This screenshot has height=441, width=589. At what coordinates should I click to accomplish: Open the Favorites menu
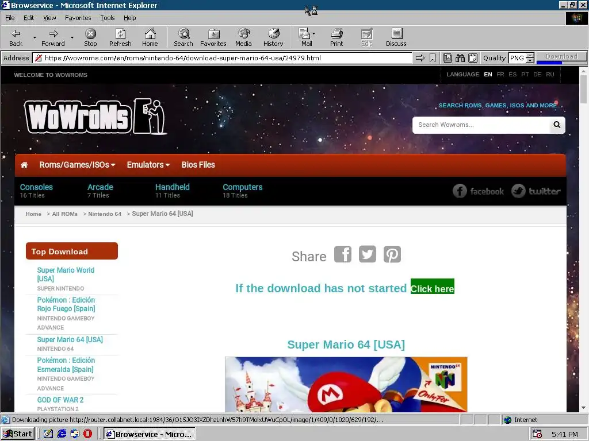[78, 18]
